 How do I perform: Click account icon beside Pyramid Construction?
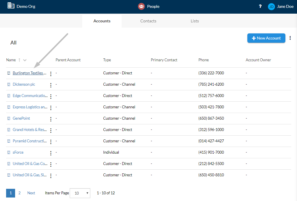pos(9,141)
